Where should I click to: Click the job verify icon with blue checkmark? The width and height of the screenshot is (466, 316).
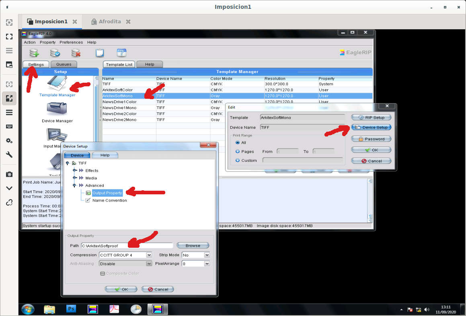click(x=55, y=52)
